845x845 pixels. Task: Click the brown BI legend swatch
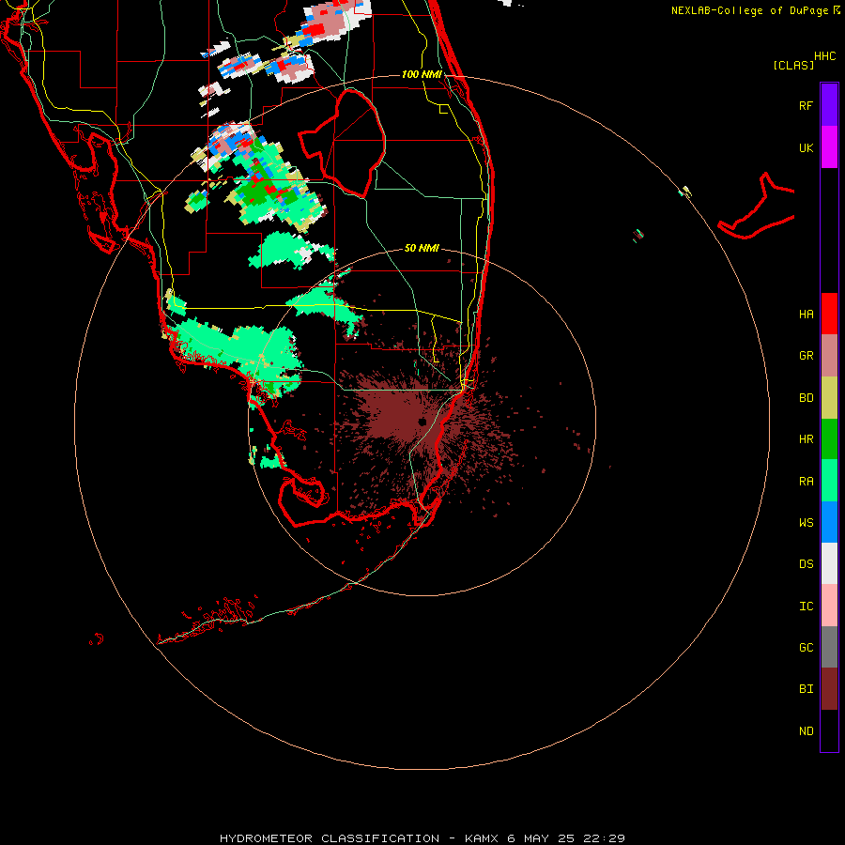(x=829, y=689)
